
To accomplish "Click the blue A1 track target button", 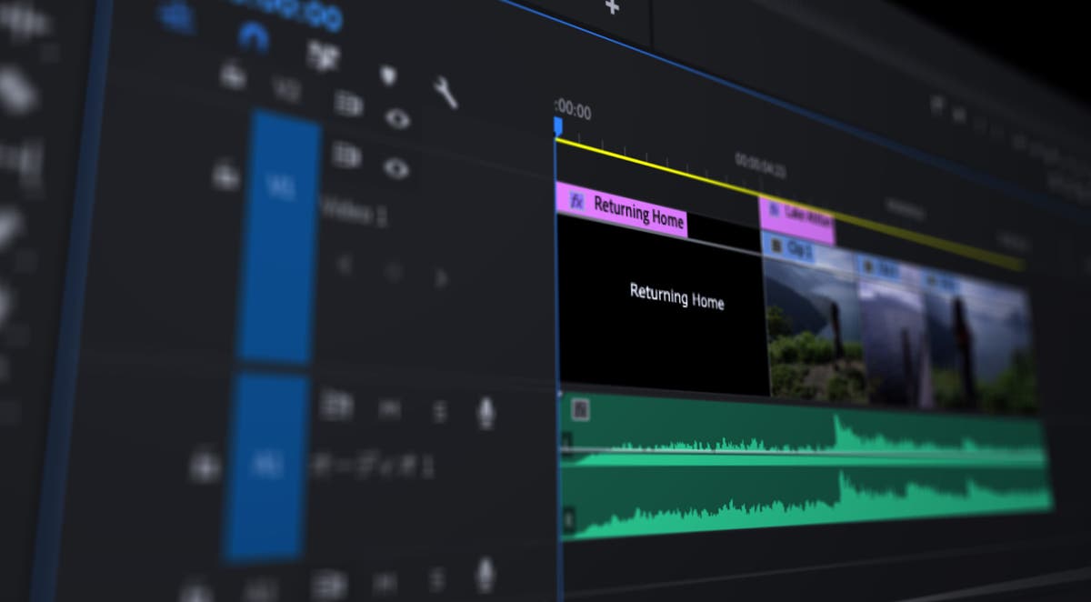I will 266,467.
